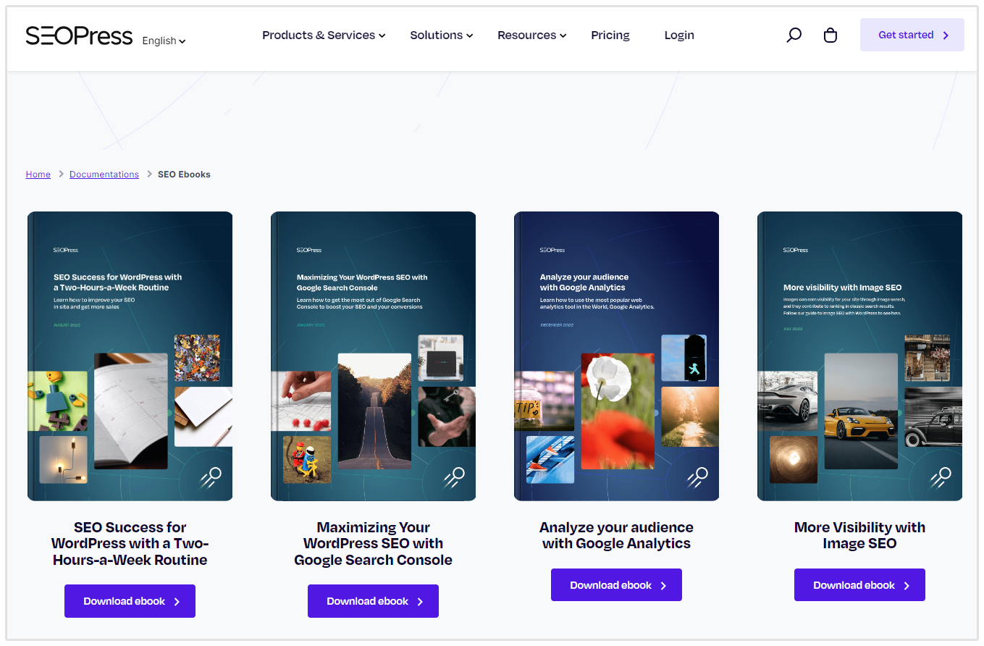Click the Google Analytics ebook cover
The image size is (984, 646).
point(616,356)
